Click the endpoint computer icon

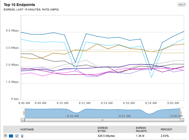pyautogui.click(x=22, y=136)
